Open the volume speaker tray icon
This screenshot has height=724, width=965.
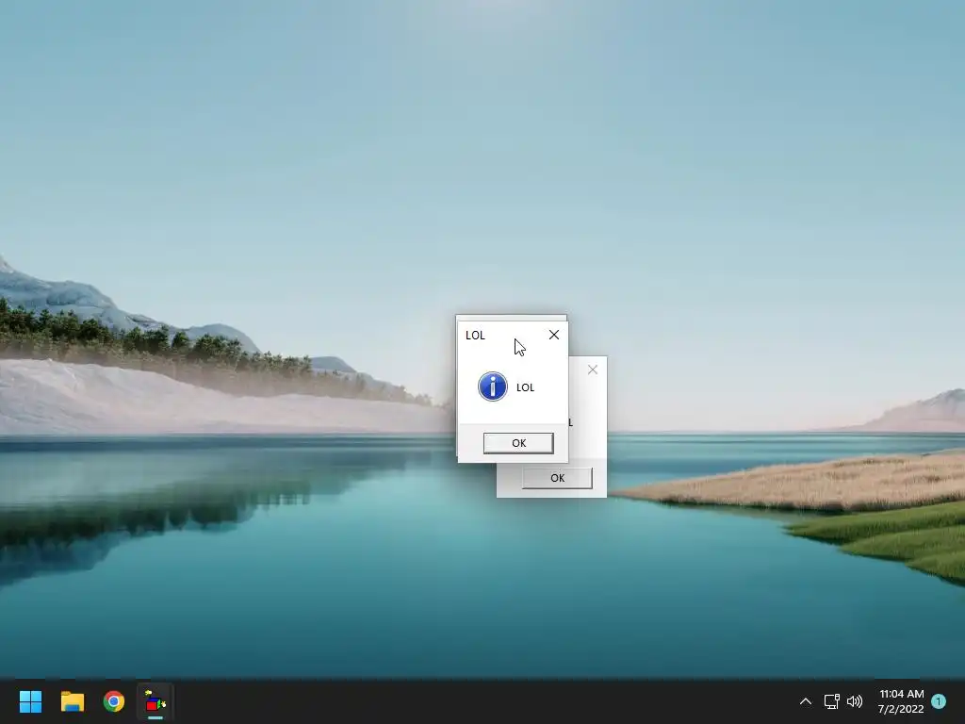[855, 701]
